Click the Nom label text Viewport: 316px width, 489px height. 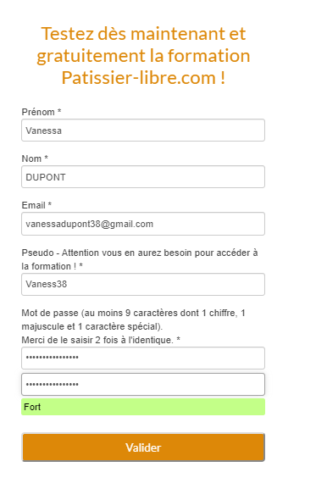click(x=31, y=158)
